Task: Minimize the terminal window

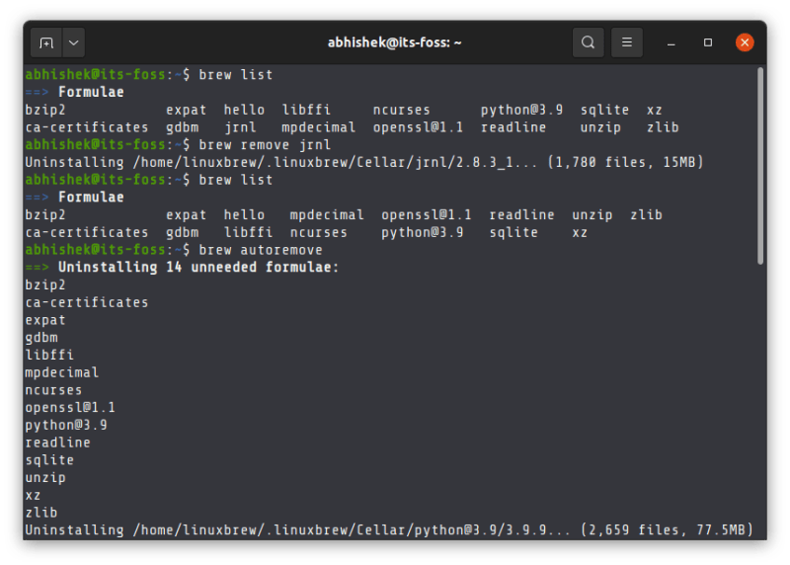Action: tap(671, 42)
